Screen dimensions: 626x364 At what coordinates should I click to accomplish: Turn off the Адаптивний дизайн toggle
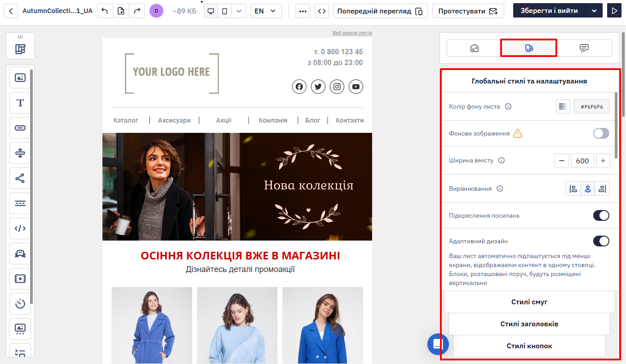[601, 241]
